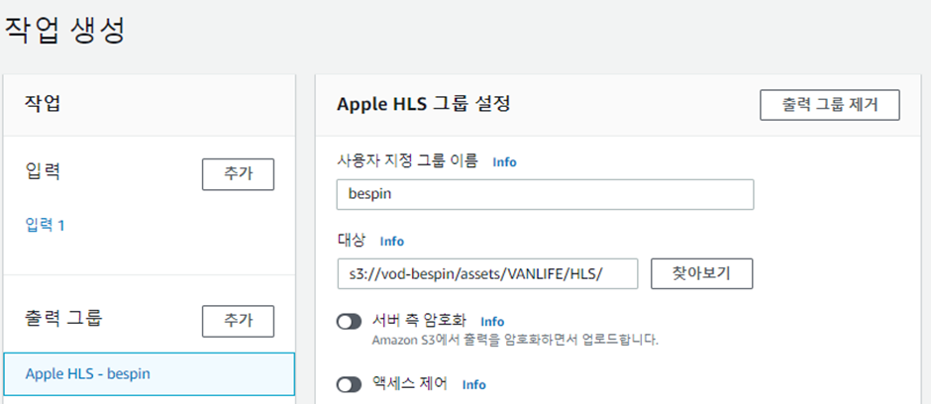Screen dimensions: 931x404
Task: Open Info link next to 대상
Action: [392, 242]
